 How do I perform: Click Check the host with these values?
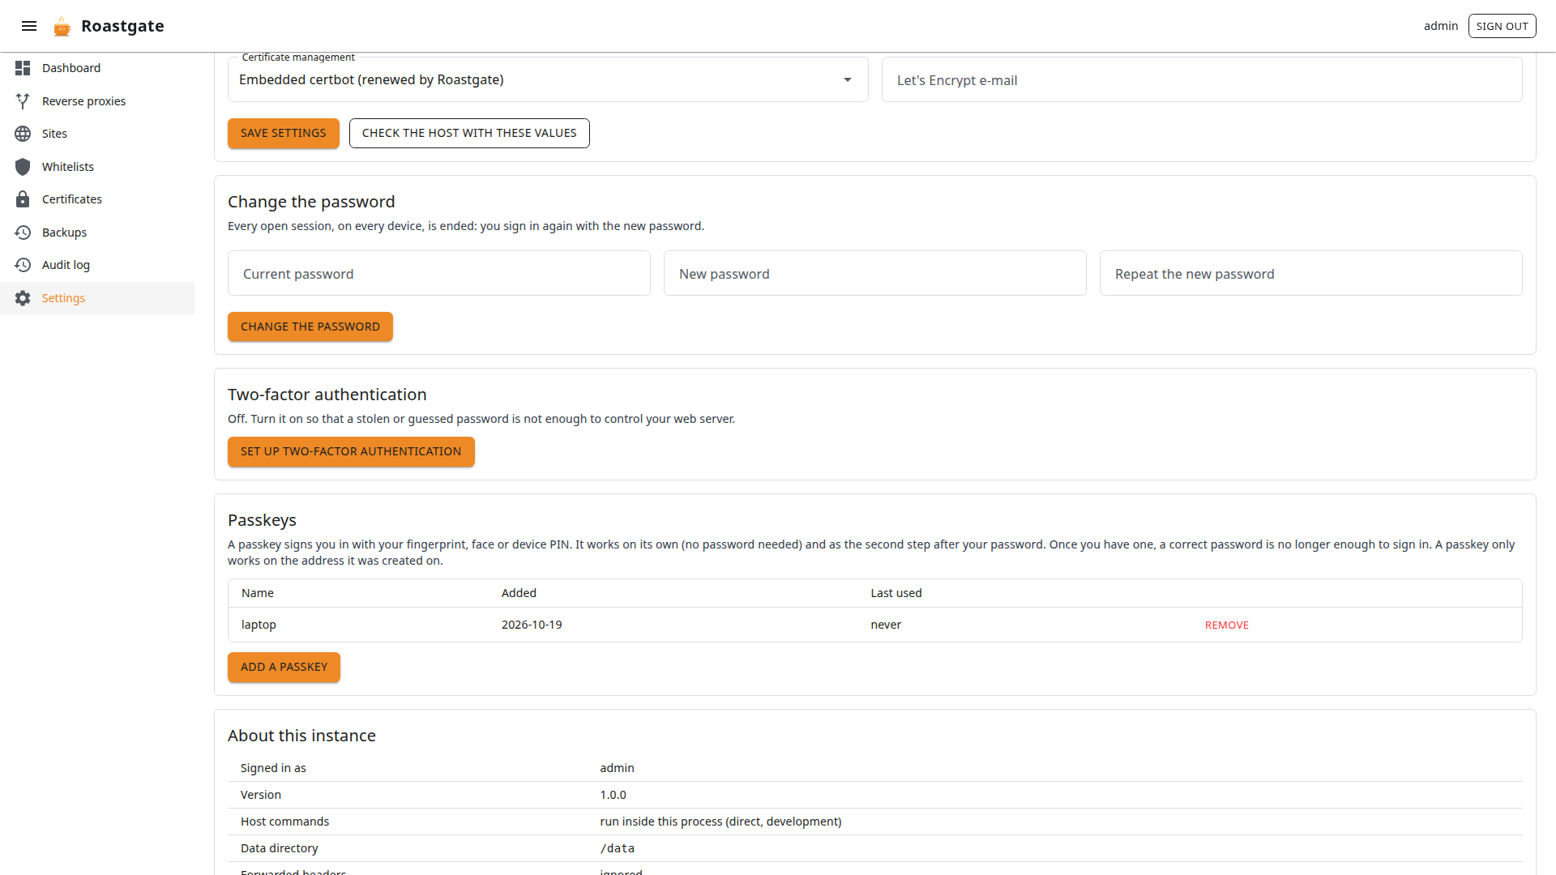click(469, 133)
